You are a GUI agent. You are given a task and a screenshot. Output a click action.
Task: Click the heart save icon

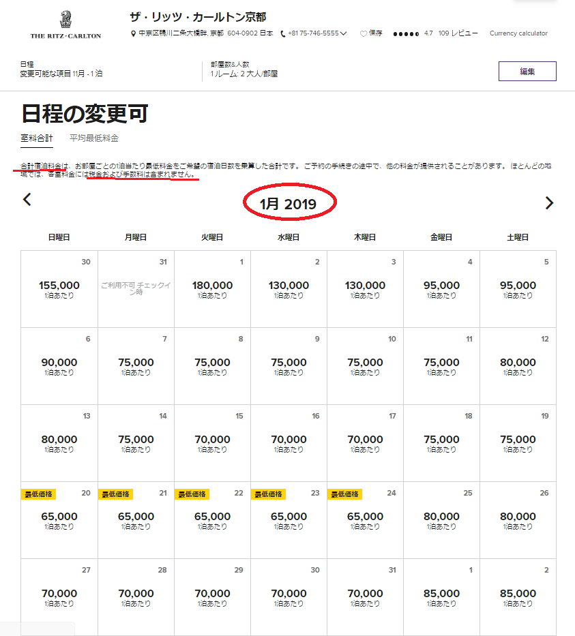(364, 33)
